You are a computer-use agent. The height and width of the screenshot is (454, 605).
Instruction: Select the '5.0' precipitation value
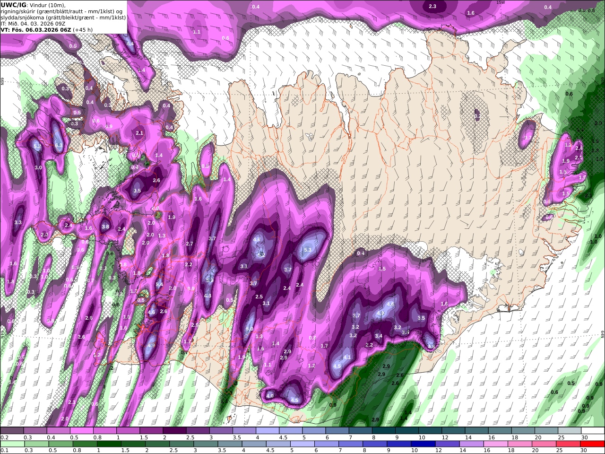[250, 329]
